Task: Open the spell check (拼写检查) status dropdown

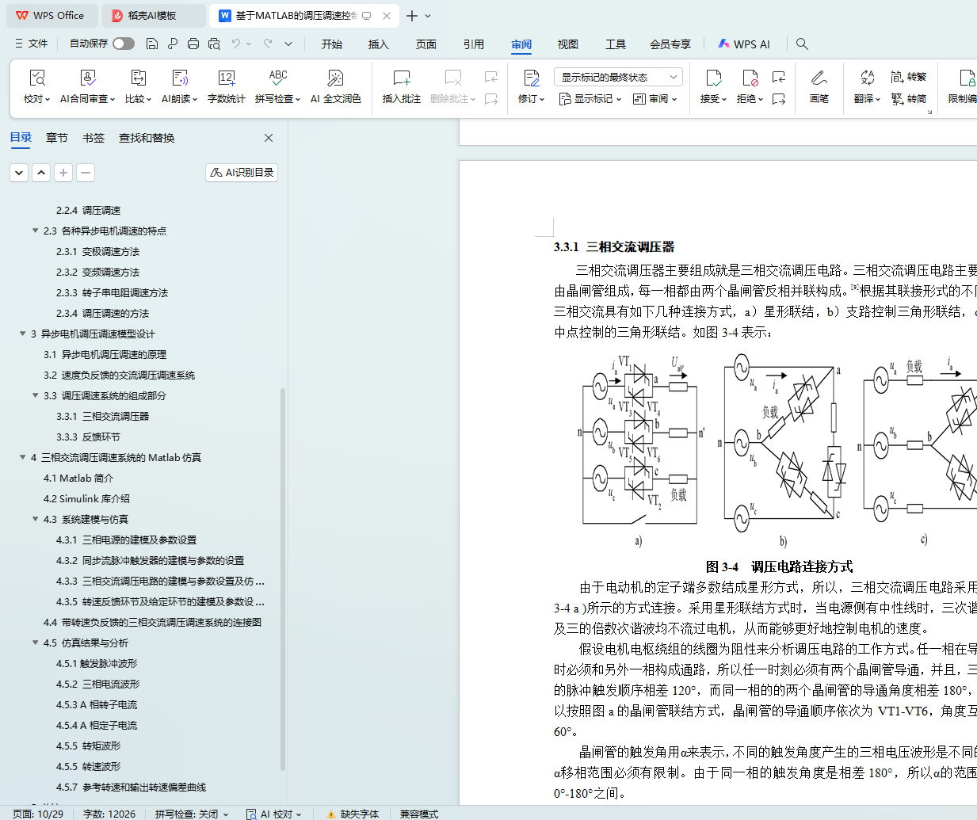Action: (x=192, y=814)
